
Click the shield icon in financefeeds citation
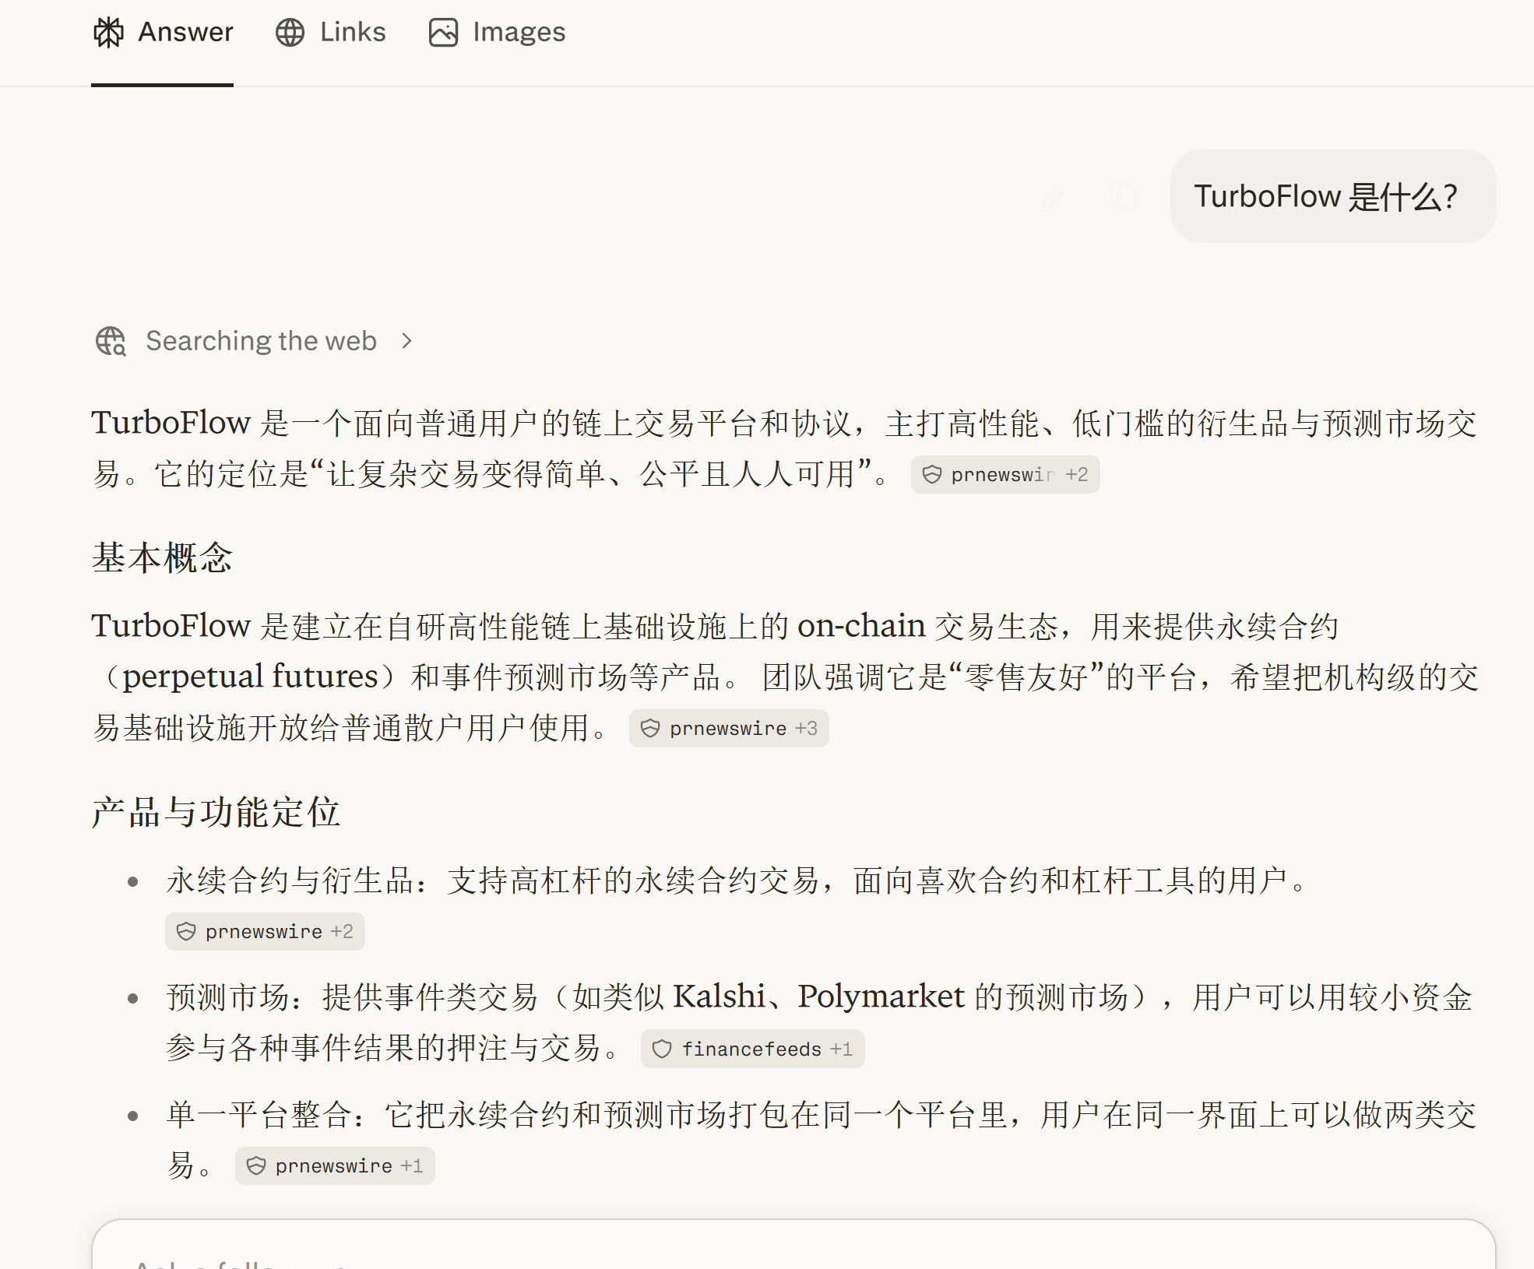click(x=662, y=1049)
